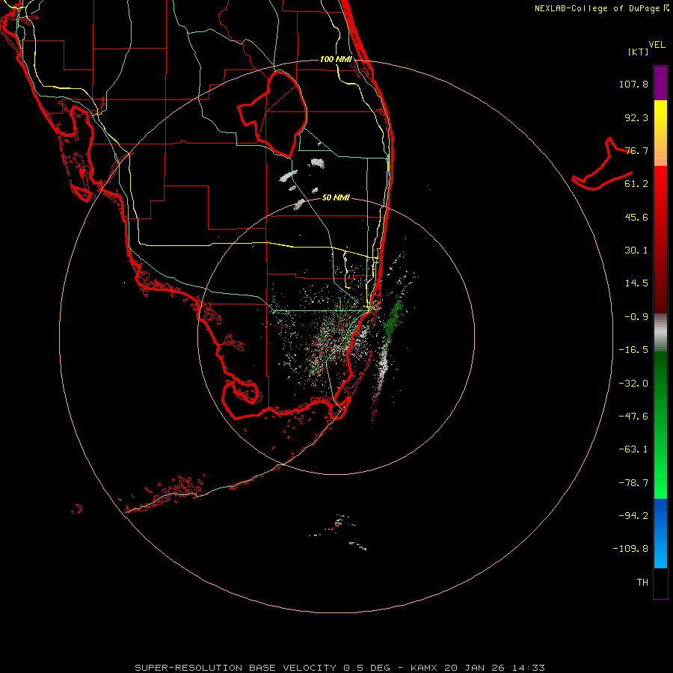Select the -78.7 scale value

point(633,483)
